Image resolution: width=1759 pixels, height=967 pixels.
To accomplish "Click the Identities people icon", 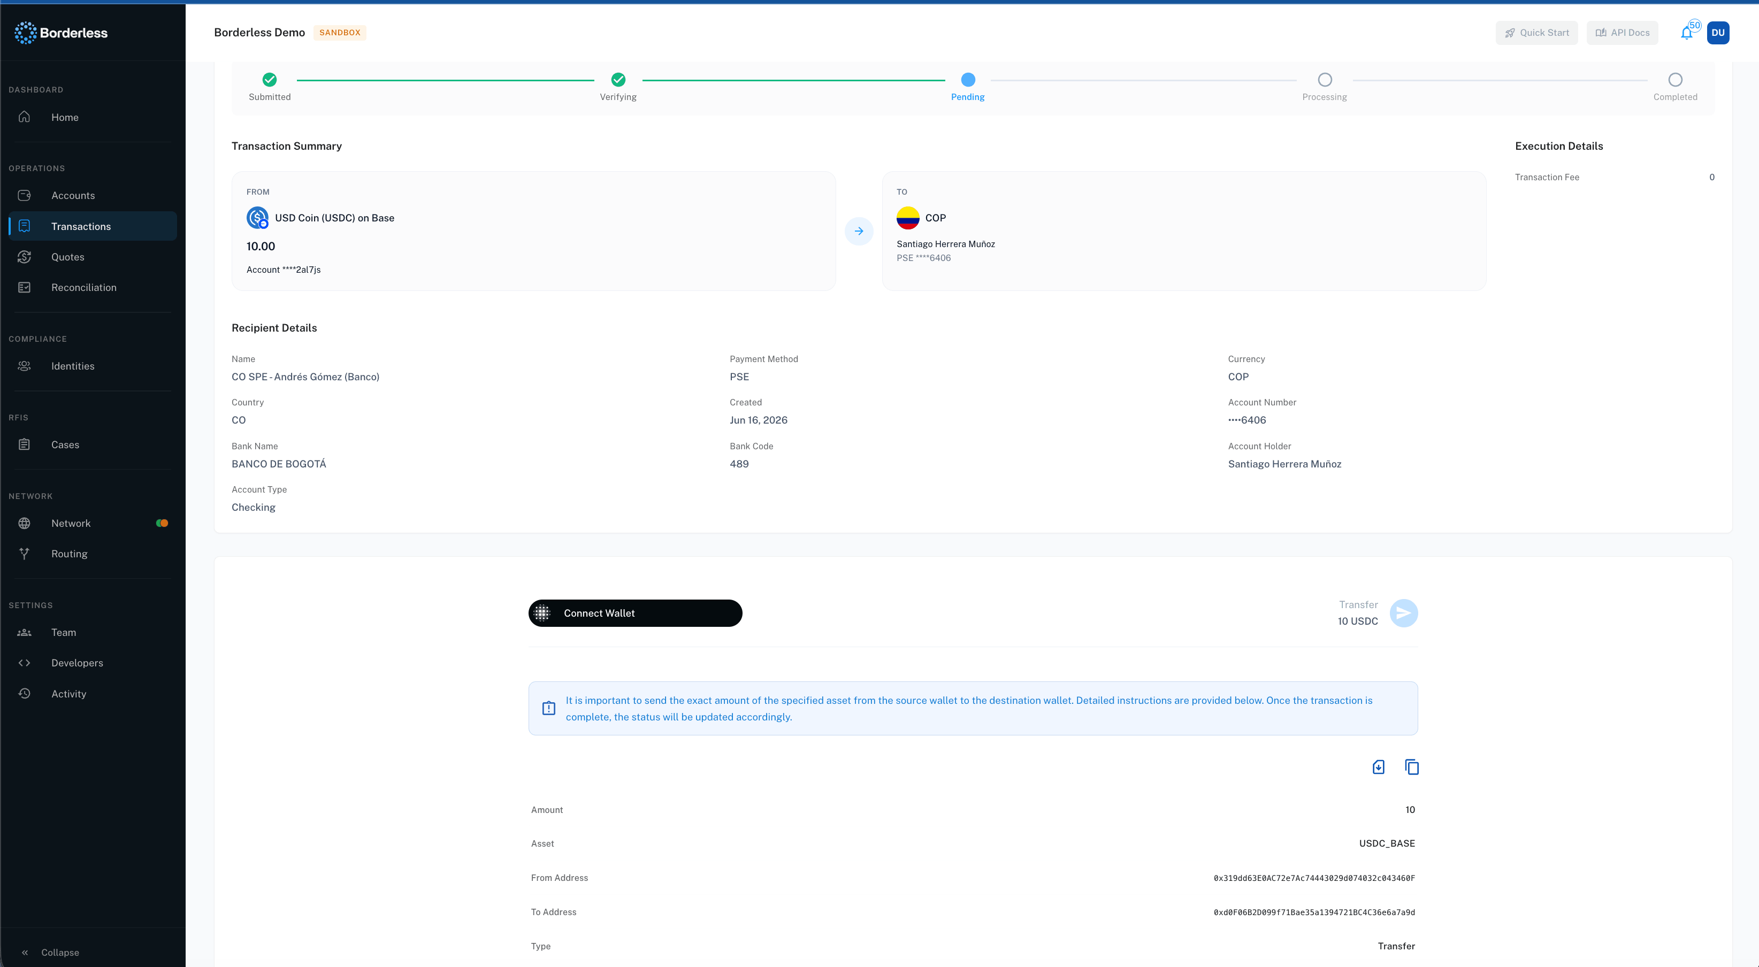I will pyautogui.click(x=25, y=366).
